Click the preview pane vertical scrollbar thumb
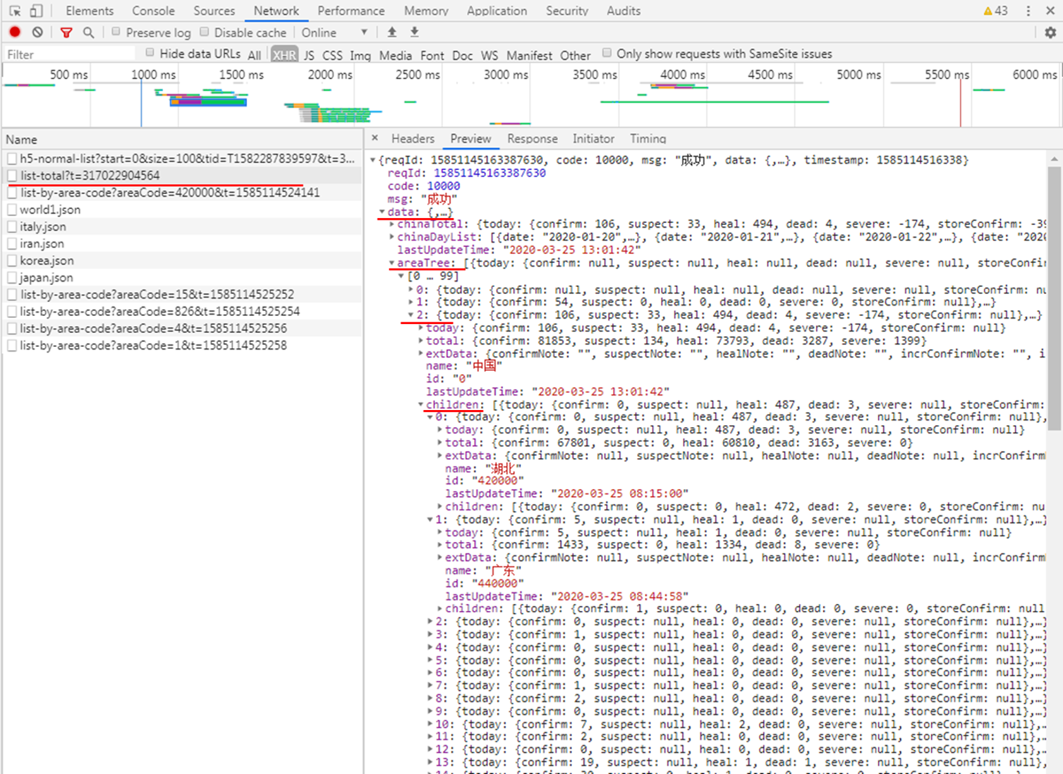 (x=1054, y=298)
